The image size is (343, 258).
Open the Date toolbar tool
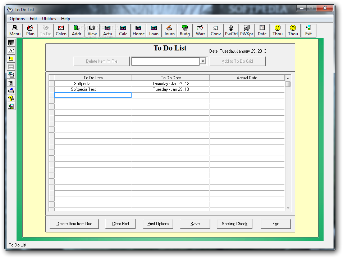[262, 31]
